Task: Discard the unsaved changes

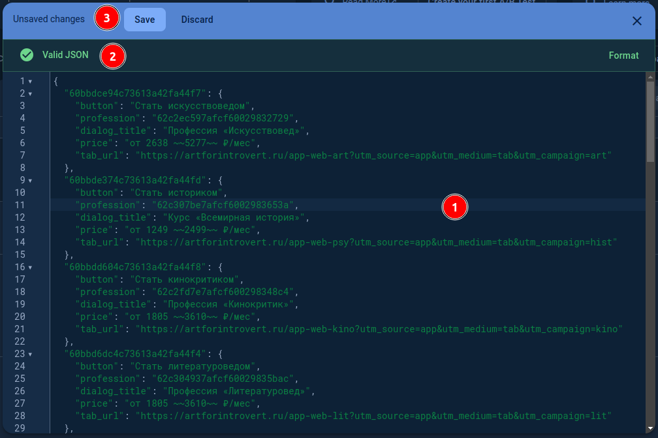Action: coord(197,20)
